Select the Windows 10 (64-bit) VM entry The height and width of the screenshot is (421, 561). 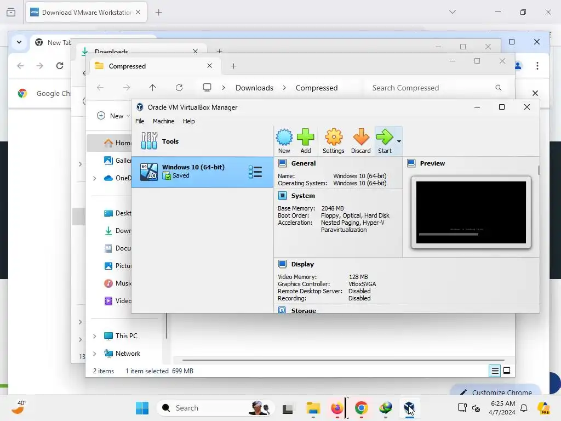[203, 172]
